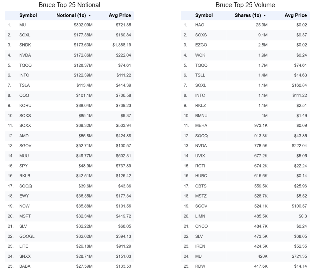Click EZGO symbol in Volume table
The height and width of the screenshot is (273, 313).
(201, 45)
